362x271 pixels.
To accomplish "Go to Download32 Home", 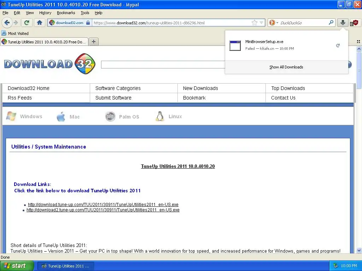I will (x=28, y=88).
